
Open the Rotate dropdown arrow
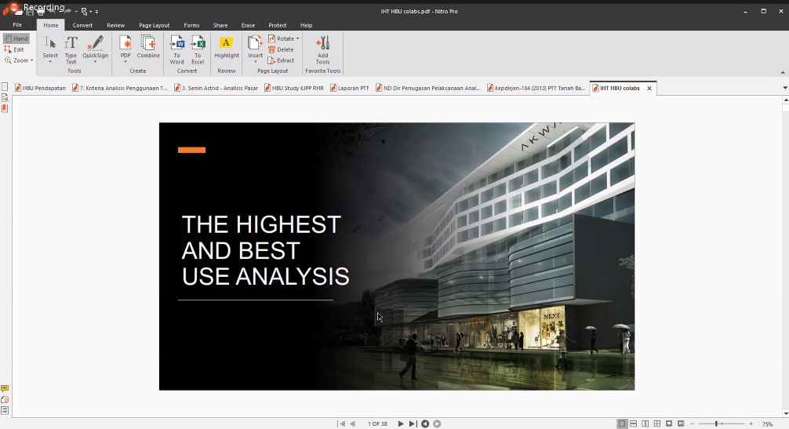point(298,38)
